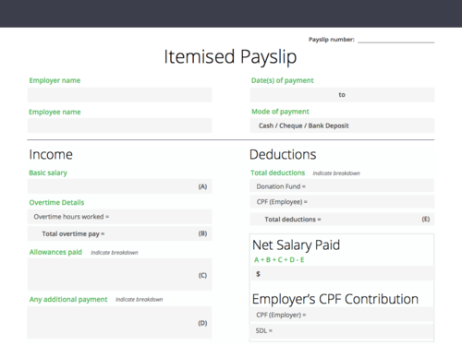462x346 pixels.
Task: Click the Date(s) of payment field
Action: [342, 95]
